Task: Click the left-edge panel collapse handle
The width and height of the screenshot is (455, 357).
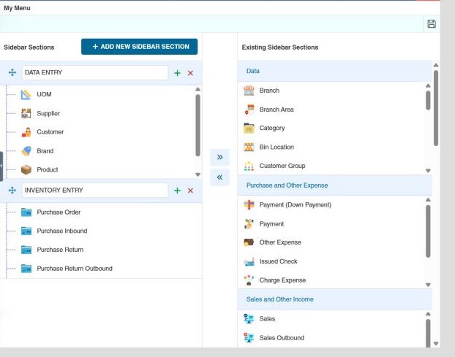Action: tap(1, 166)
